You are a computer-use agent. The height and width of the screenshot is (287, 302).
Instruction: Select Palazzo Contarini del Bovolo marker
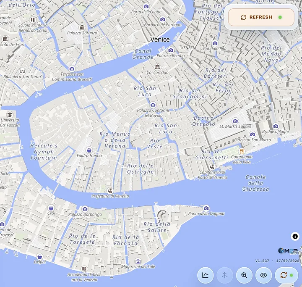153,105
